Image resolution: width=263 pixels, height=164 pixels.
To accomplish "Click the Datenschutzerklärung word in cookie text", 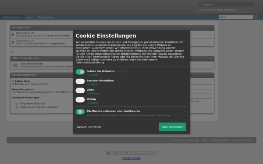I will click(90, 63).
